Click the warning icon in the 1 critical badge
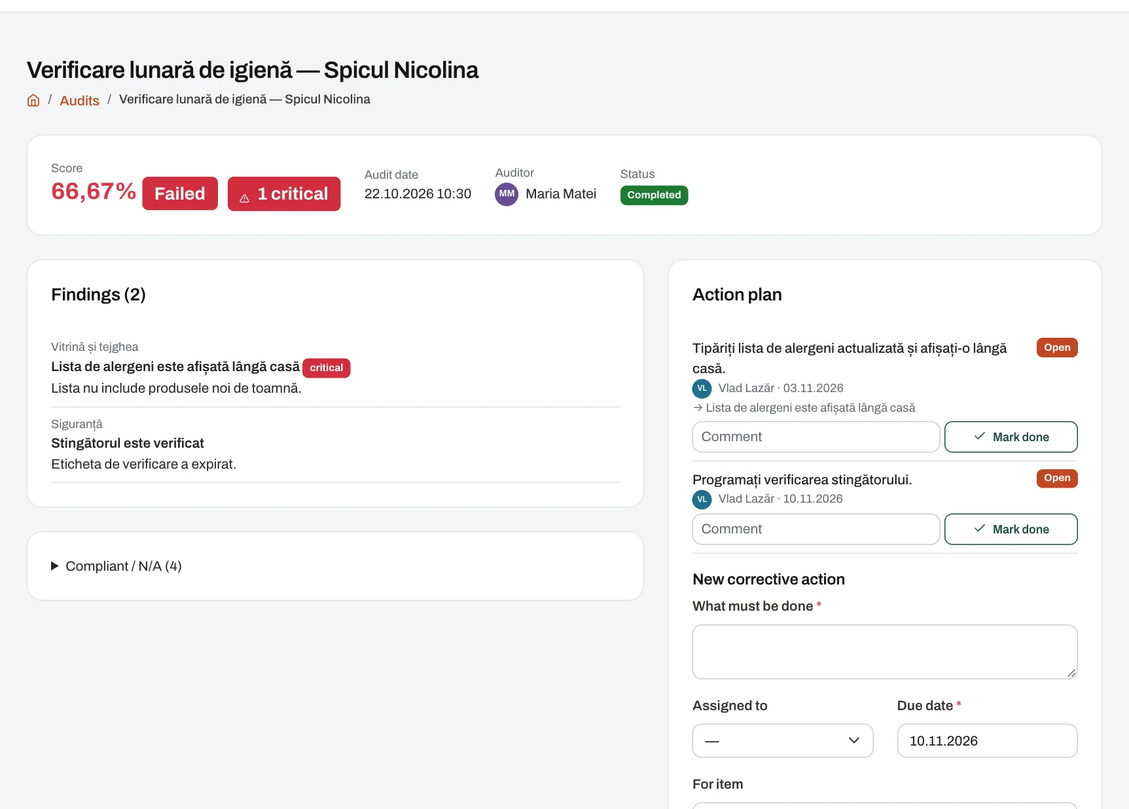The height and width of the screenshot is (809, 1129). tap(244, 198)
